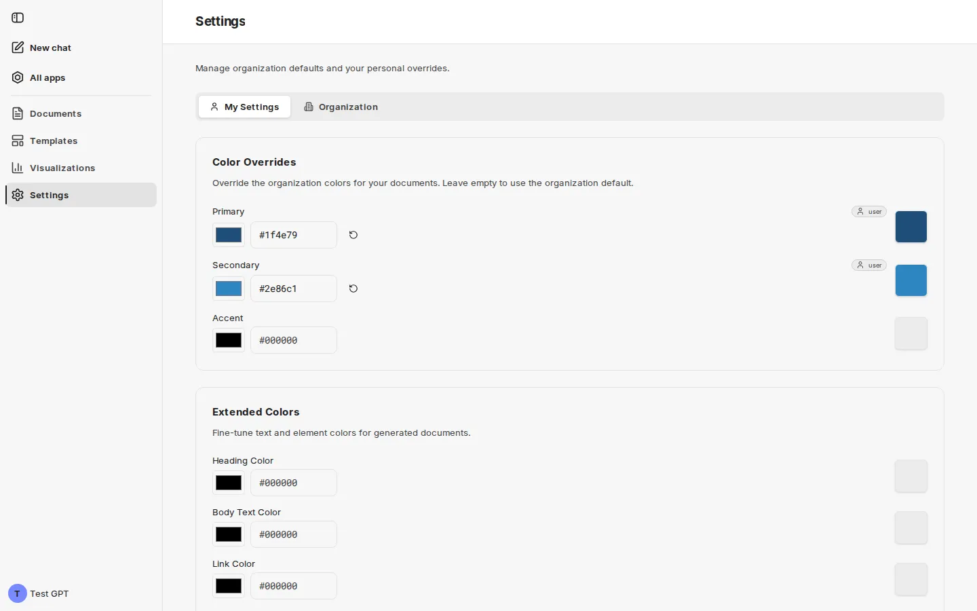Viewport: 977px width, 611px height.
Task: Reset the Primary color override
Action: 353,235
